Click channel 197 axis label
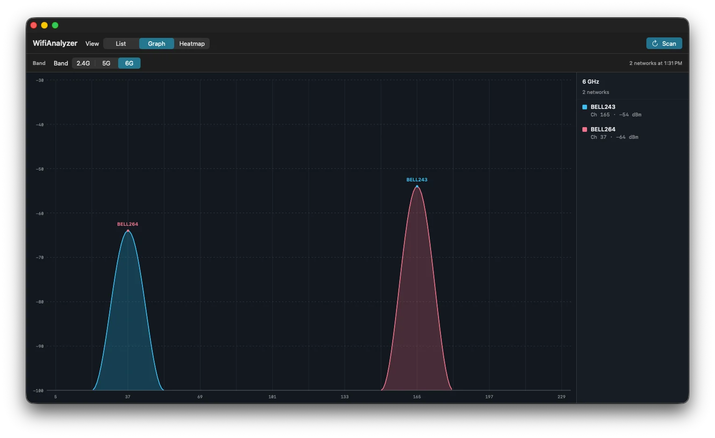715x438 pixels. click(489, 397)
